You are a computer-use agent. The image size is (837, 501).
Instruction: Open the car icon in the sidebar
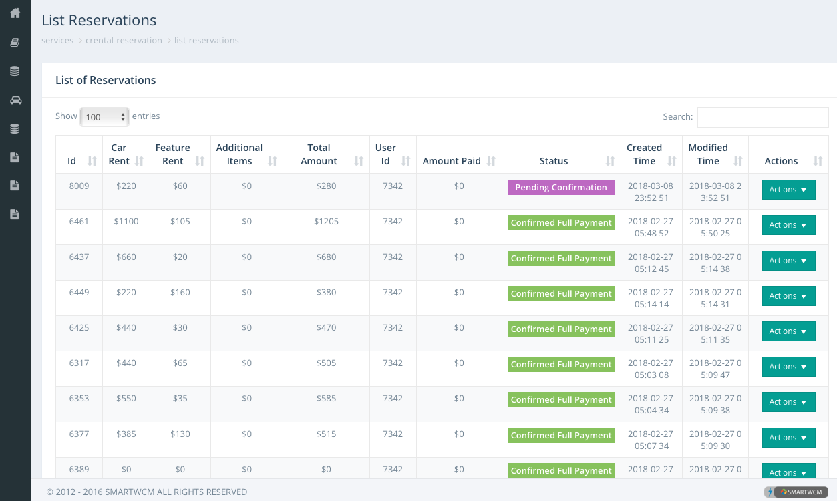[15, 100]
